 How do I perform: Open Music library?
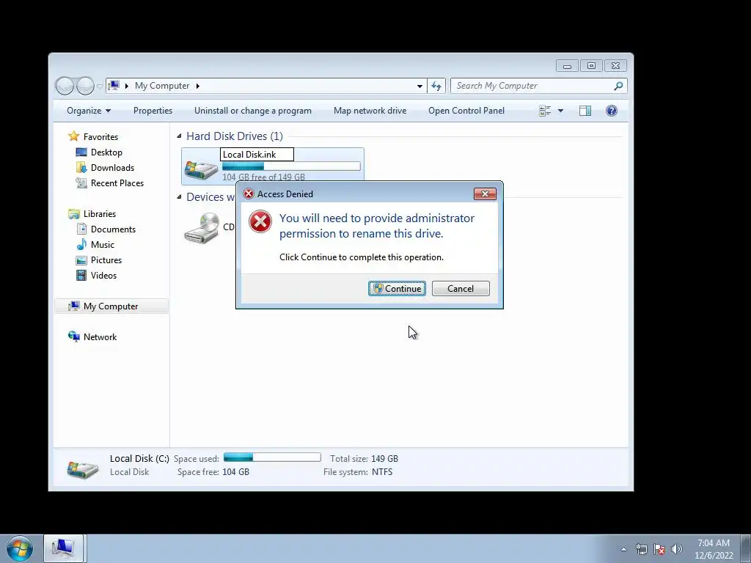pos(103,245)
